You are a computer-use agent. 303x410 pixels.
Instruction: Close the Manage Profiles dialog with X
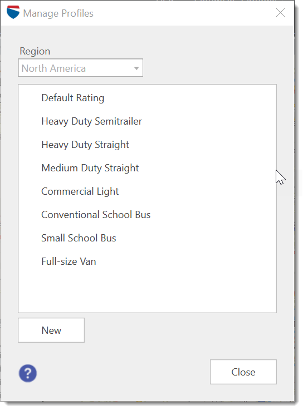(280, 13)
